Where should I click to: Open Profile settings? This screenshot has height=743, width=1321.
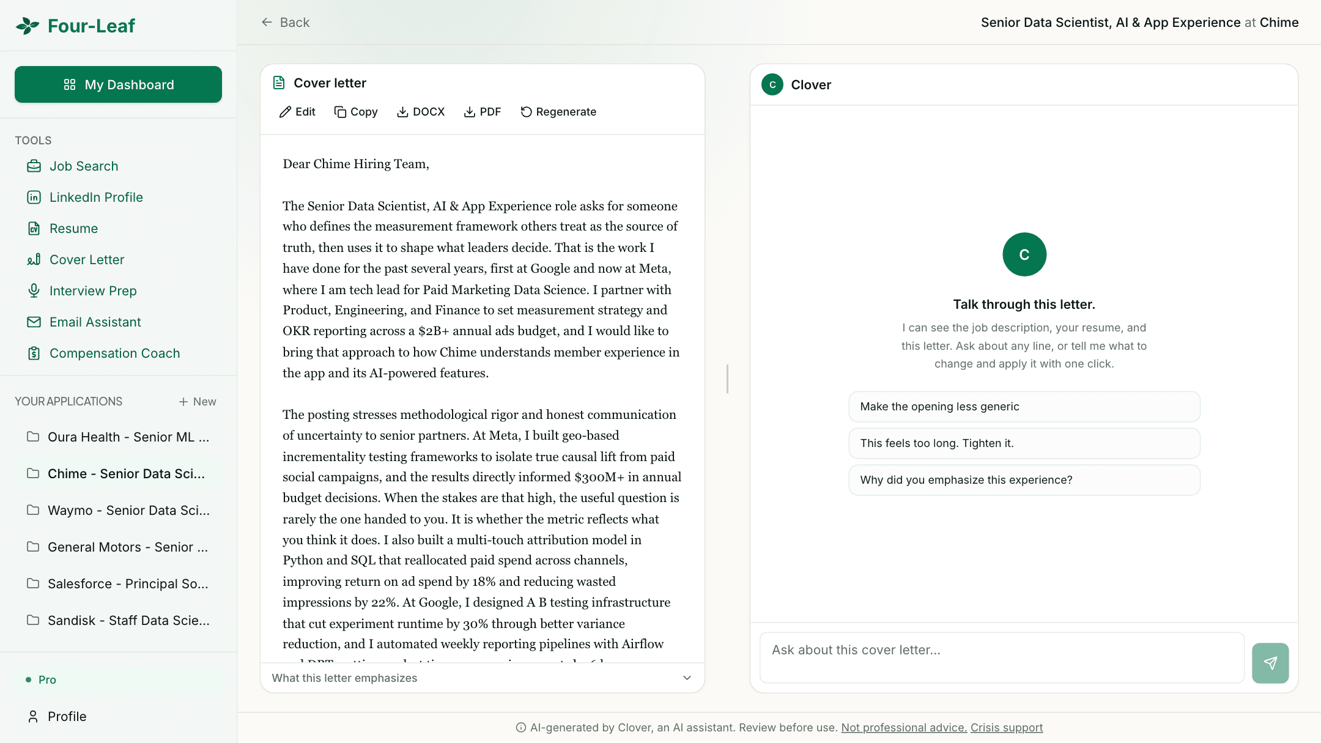[57, 717]
